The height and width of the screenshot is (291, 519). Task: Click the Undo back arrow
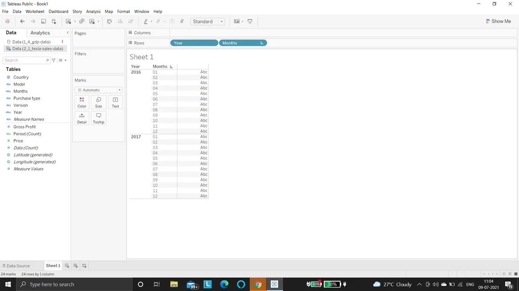tap(22, 21)
